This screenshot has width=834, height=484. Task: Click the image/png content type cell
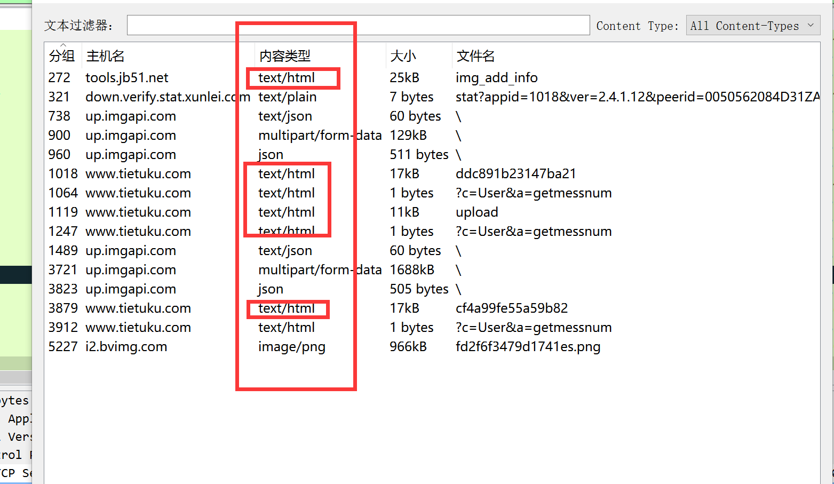click(x=292, y=347)
